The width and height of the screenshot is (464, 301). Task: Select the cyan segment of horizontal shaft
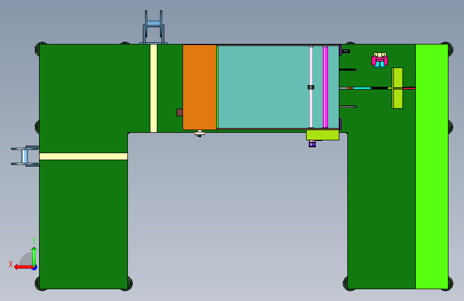tap(362, 88)
